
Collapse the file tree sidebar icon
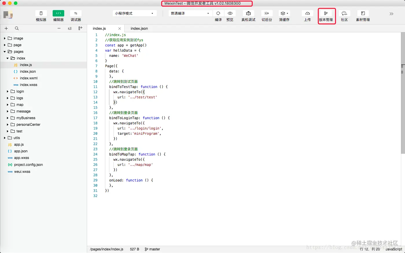(80, 28)
